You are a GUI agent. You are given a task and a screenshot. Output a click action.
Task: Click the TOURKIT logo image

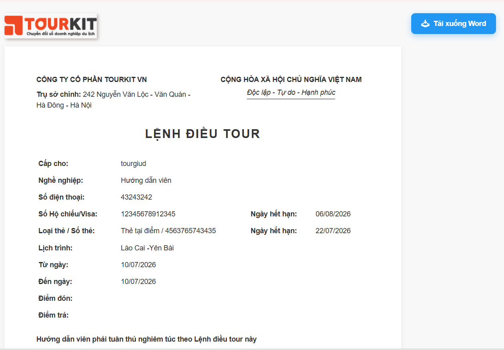pyautogui.click(x=50, y=26)
